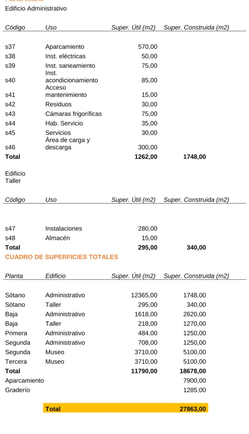The height and width of the screenshot is (434, 249).
Task: Click the grand total value 27863,00
Action: 193,409
